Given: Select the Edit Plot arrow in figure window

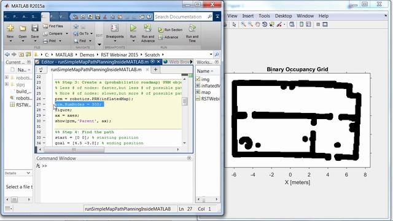Looking at the screenshot, I should pyautogui.click(x=234, y=25).
